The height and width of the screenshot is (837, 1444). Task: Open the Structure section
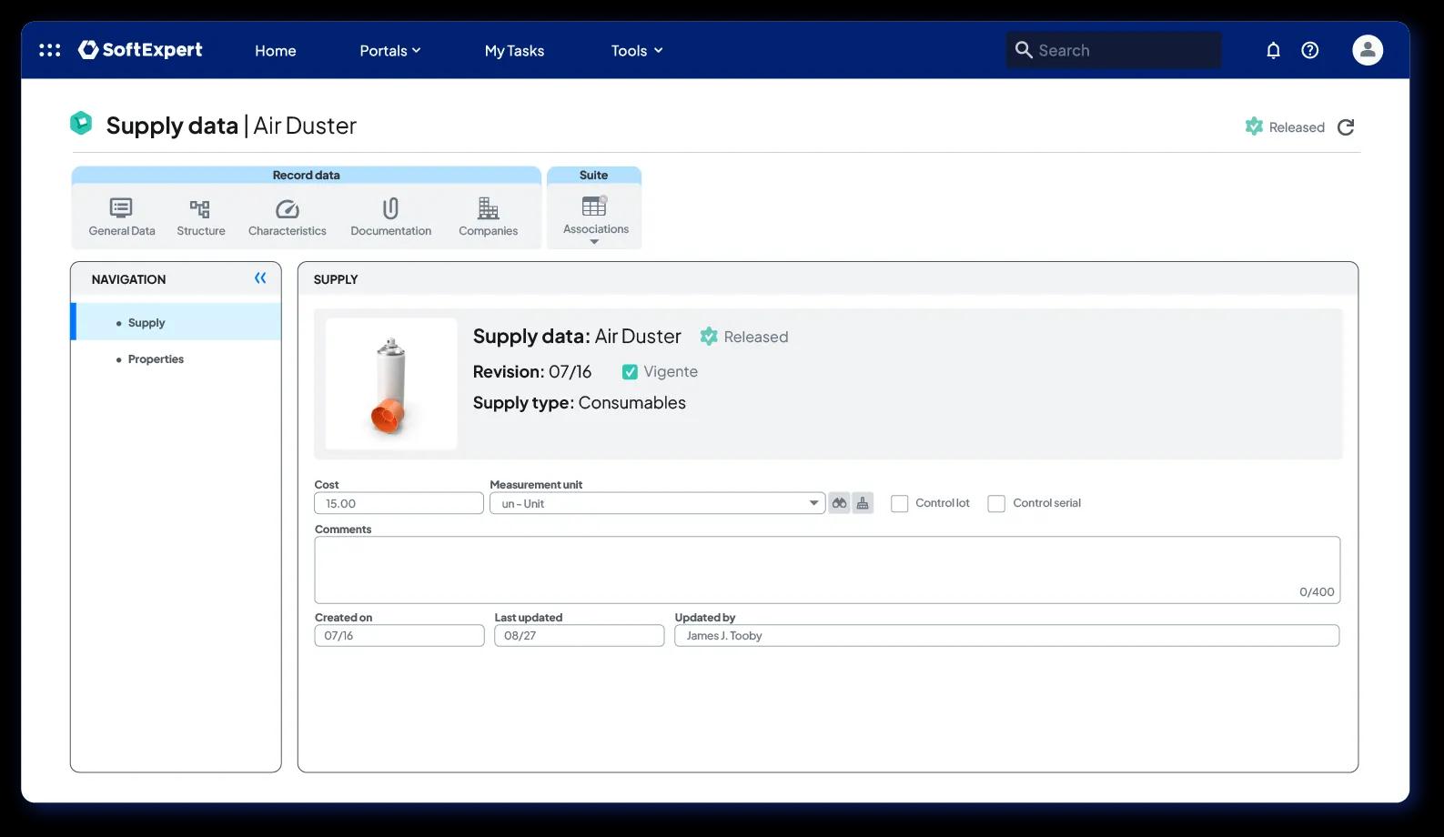click(200, 217)
